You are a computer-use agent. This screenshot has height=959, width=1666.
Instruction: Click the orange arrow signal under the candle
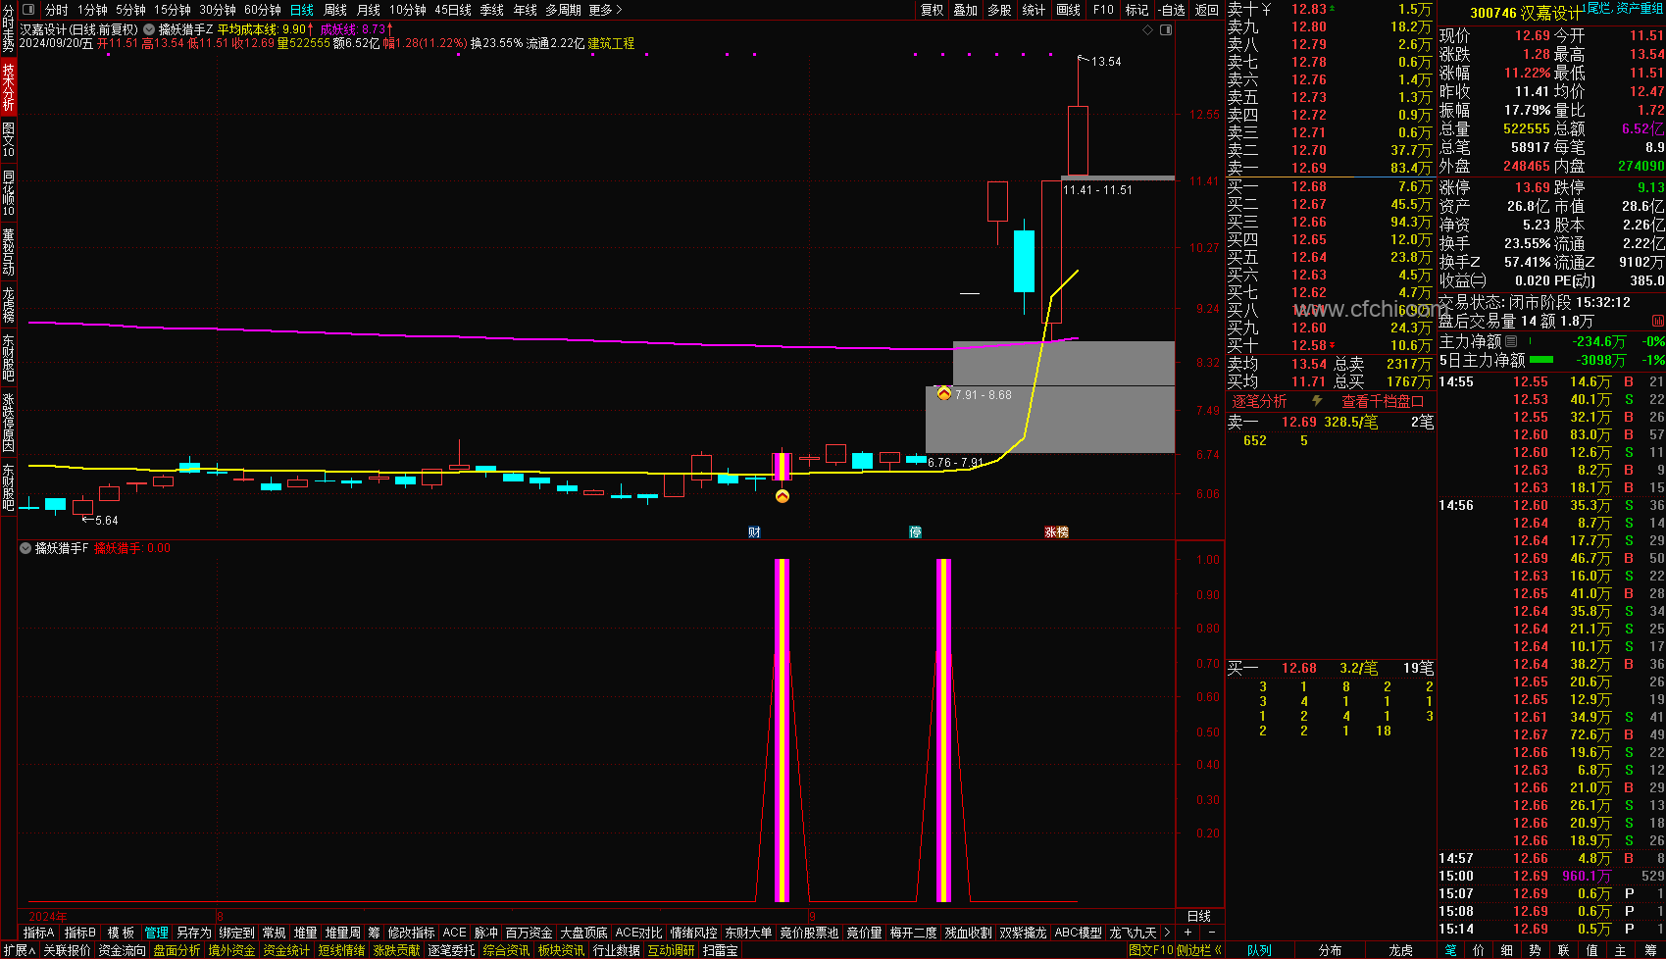click(x=783, y=497)
